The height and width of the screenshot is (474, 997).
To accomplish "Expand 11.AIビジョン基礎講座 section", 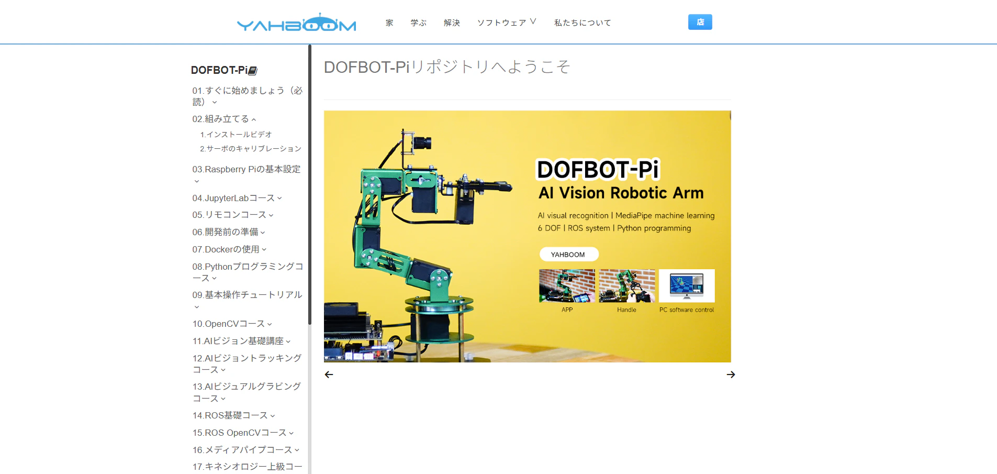I will (x=241, y=341).
